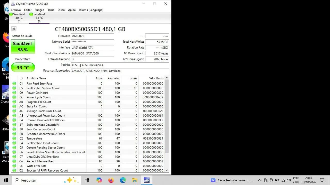This screenshot has height=185, width=330.
Task: Click status dot of Temperature row C2
Action: 14,138
